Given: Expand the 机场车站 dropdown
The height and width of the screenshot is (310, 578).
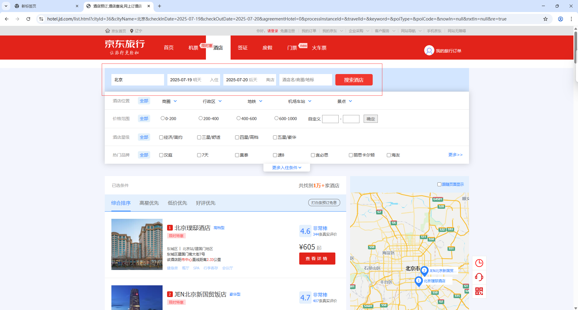Looking at the screenshot, I should [x=300, y=101].
